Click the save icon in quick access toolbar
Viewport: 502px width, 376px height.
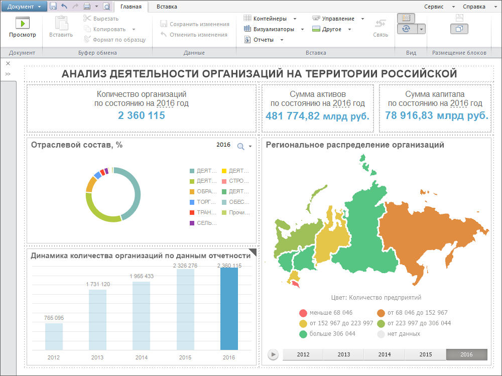(x=53, y=7)
